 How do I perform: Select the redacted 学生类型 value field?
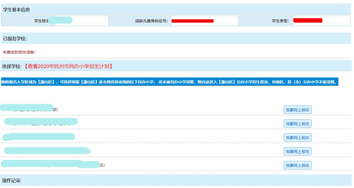tap(307, 21)
